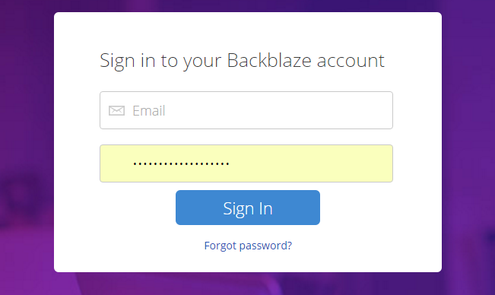This screenshot has width=495, height=295.
Task: Click the word Backblaze in the heading
Action: [x=269, y=60]
